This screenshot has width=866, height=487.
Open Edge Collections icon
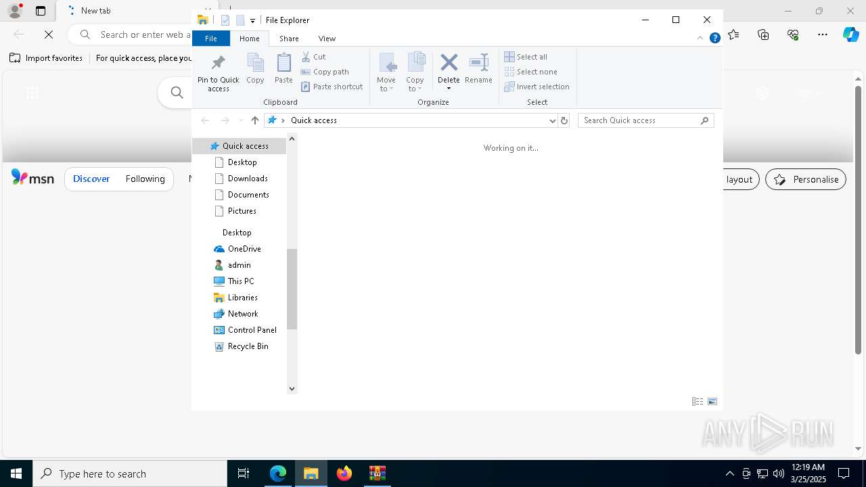point(763,34)
